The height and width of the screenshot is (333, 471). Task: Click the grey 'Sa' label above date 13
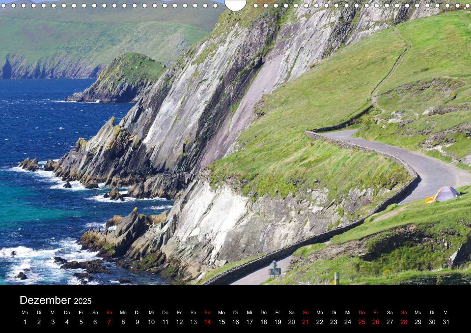[x=194, y=313]
